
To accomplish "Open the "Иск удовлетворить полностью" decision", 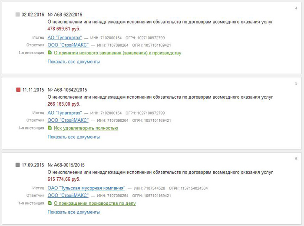I will point(86,128).
